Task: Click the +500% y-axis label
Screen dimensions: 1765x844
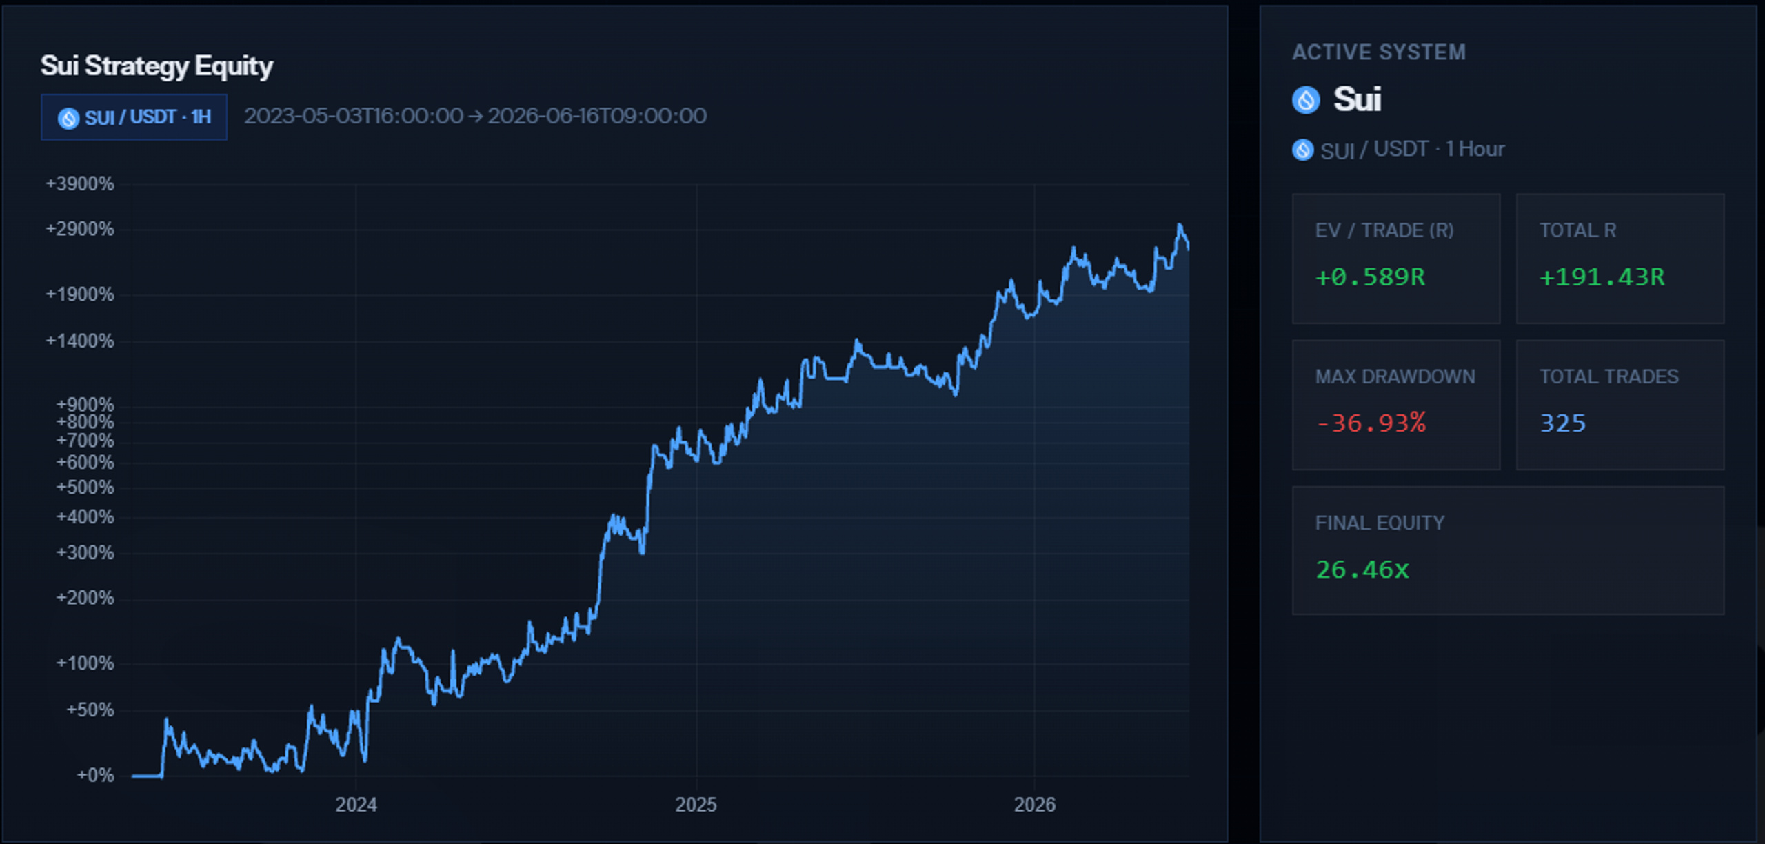Action: [85, 488]
